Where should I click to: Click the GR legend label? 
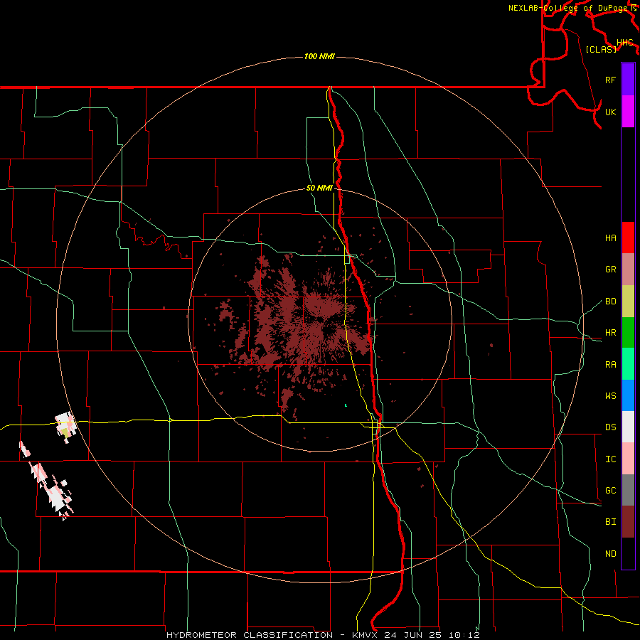click(x=610, y=270)
